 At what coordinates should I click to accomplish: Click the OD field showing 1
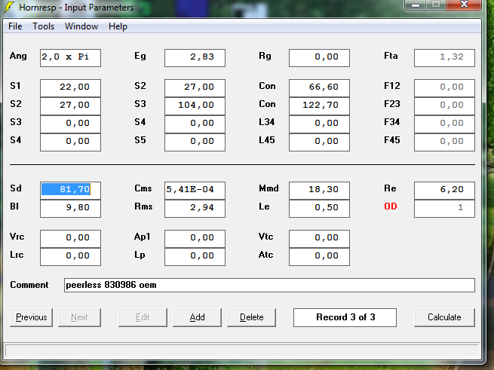click(x=444, y=209)
